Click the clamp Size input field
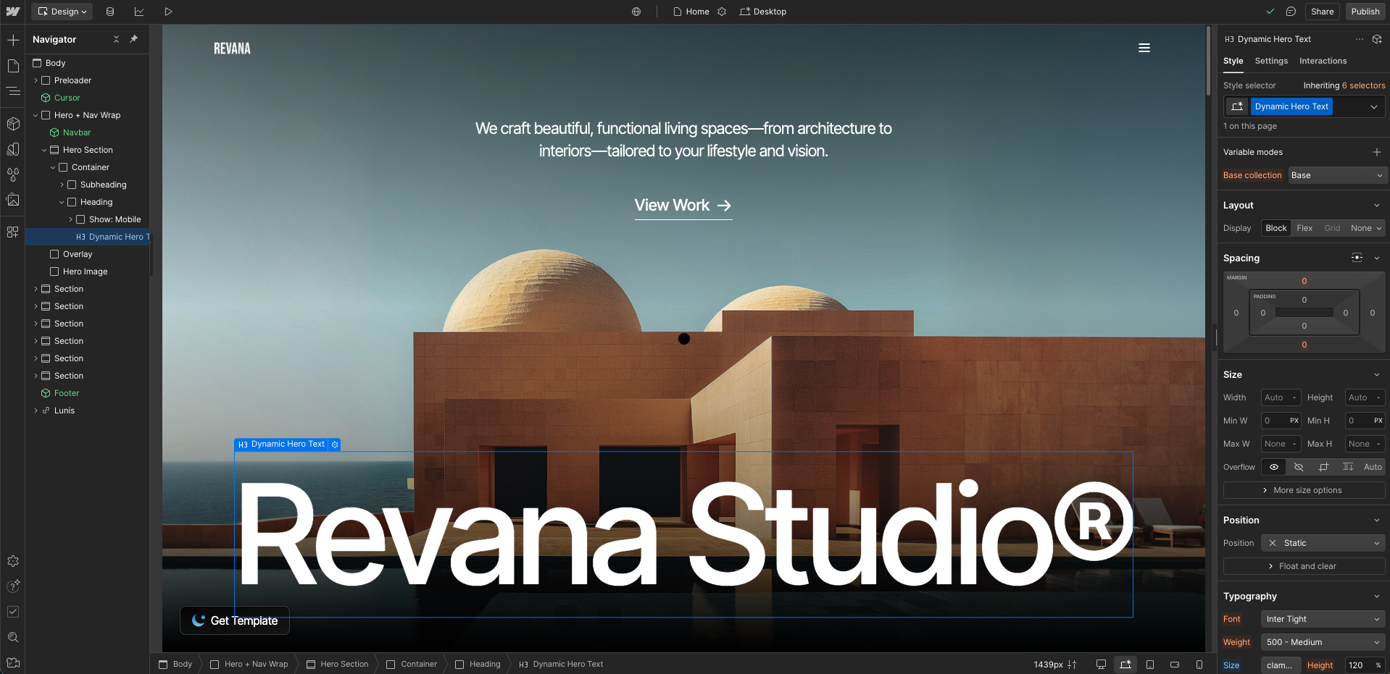 [x=1280, y=665]
